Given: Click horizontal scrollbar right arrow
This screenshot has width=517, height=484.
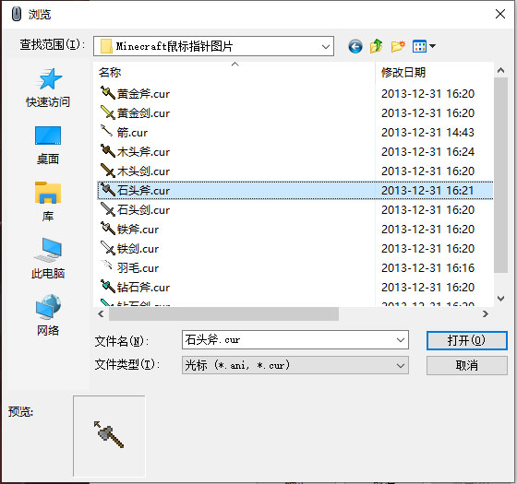Looking at the screenshot, I should coord(485,314).
